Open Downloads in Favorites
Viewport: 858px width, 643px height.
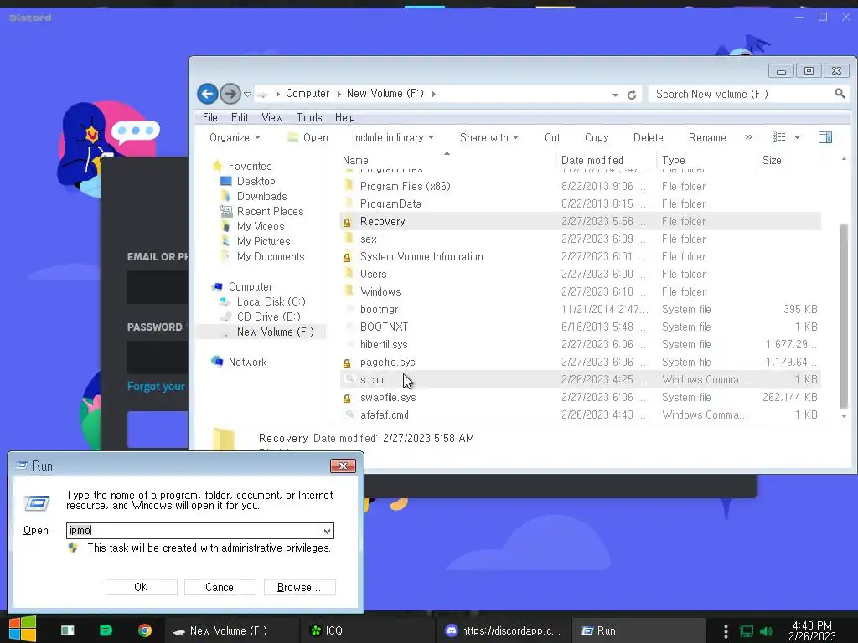(x=261, y=196)
